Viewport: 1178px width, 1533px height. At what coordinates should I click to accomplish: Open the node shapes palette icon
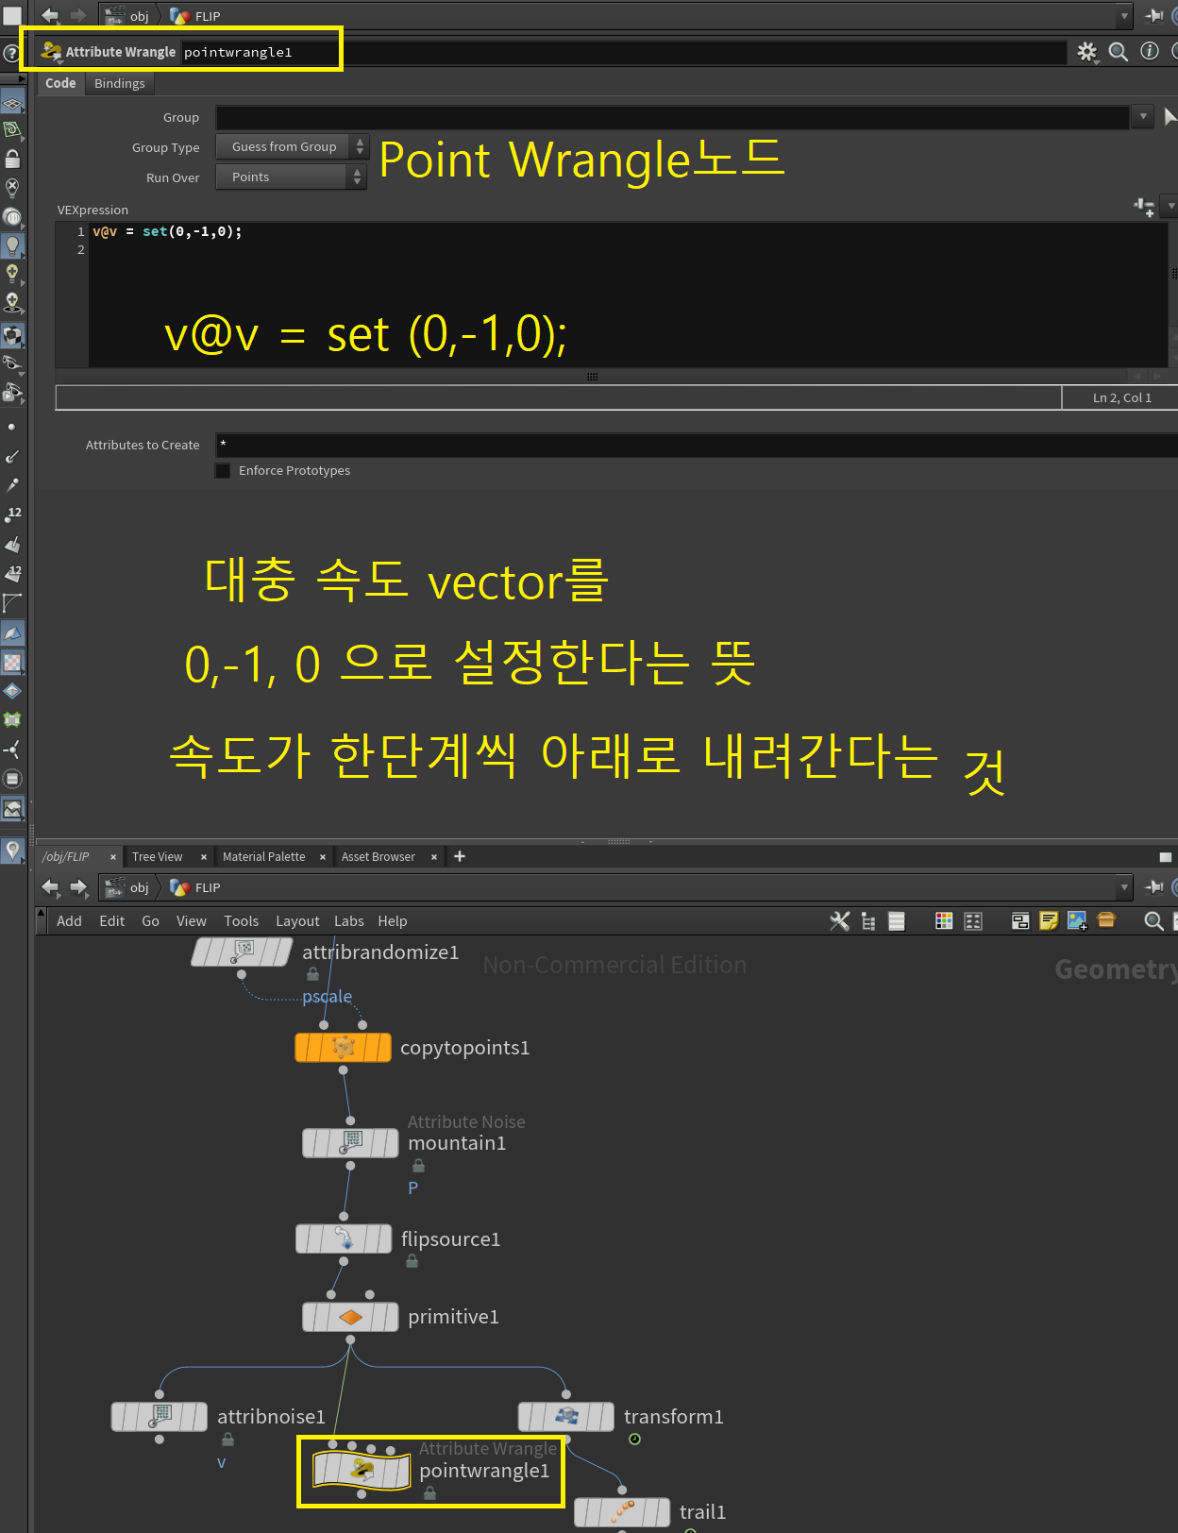[973, 921]
